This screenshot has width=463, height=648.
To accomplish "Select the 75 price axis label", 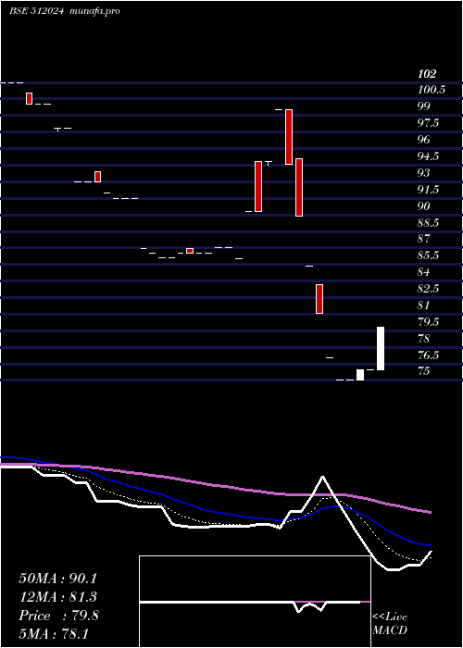I will tap(424, 371).
